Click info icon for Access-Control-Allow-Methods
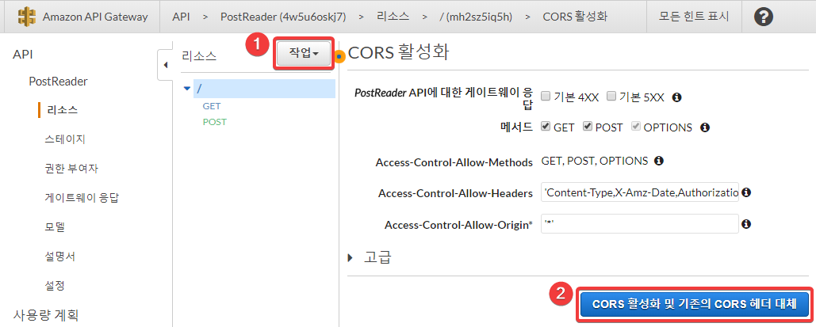 click(x=658, y=161)
